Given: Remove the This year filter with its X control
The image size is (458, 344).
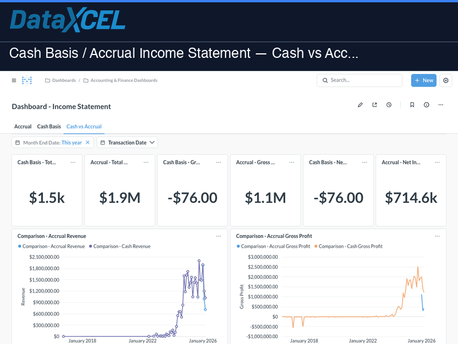Looking at the screenshot, I should point(88,142).
